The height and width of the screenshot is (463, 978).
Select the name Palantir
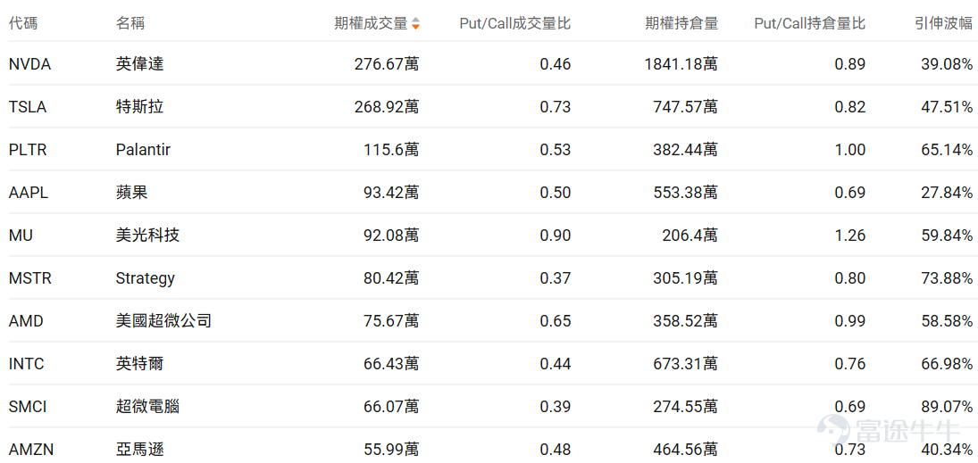pos(143,150)
